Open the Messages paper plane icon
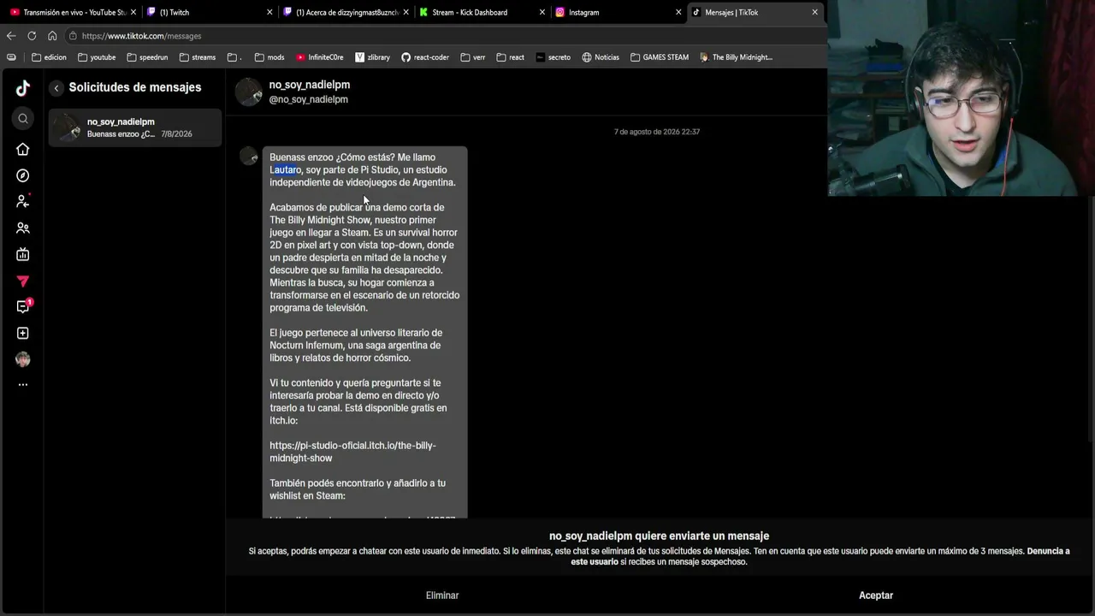This screenshot has height=616, width=1095. click(x=23, y=281)
